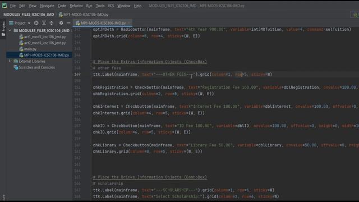Open the Edit menu
359x202 pixels.
point(22,6)
